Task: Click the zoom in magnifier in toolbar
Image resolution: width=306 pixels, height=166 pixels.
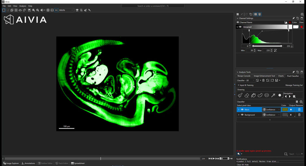Action: 34,10
